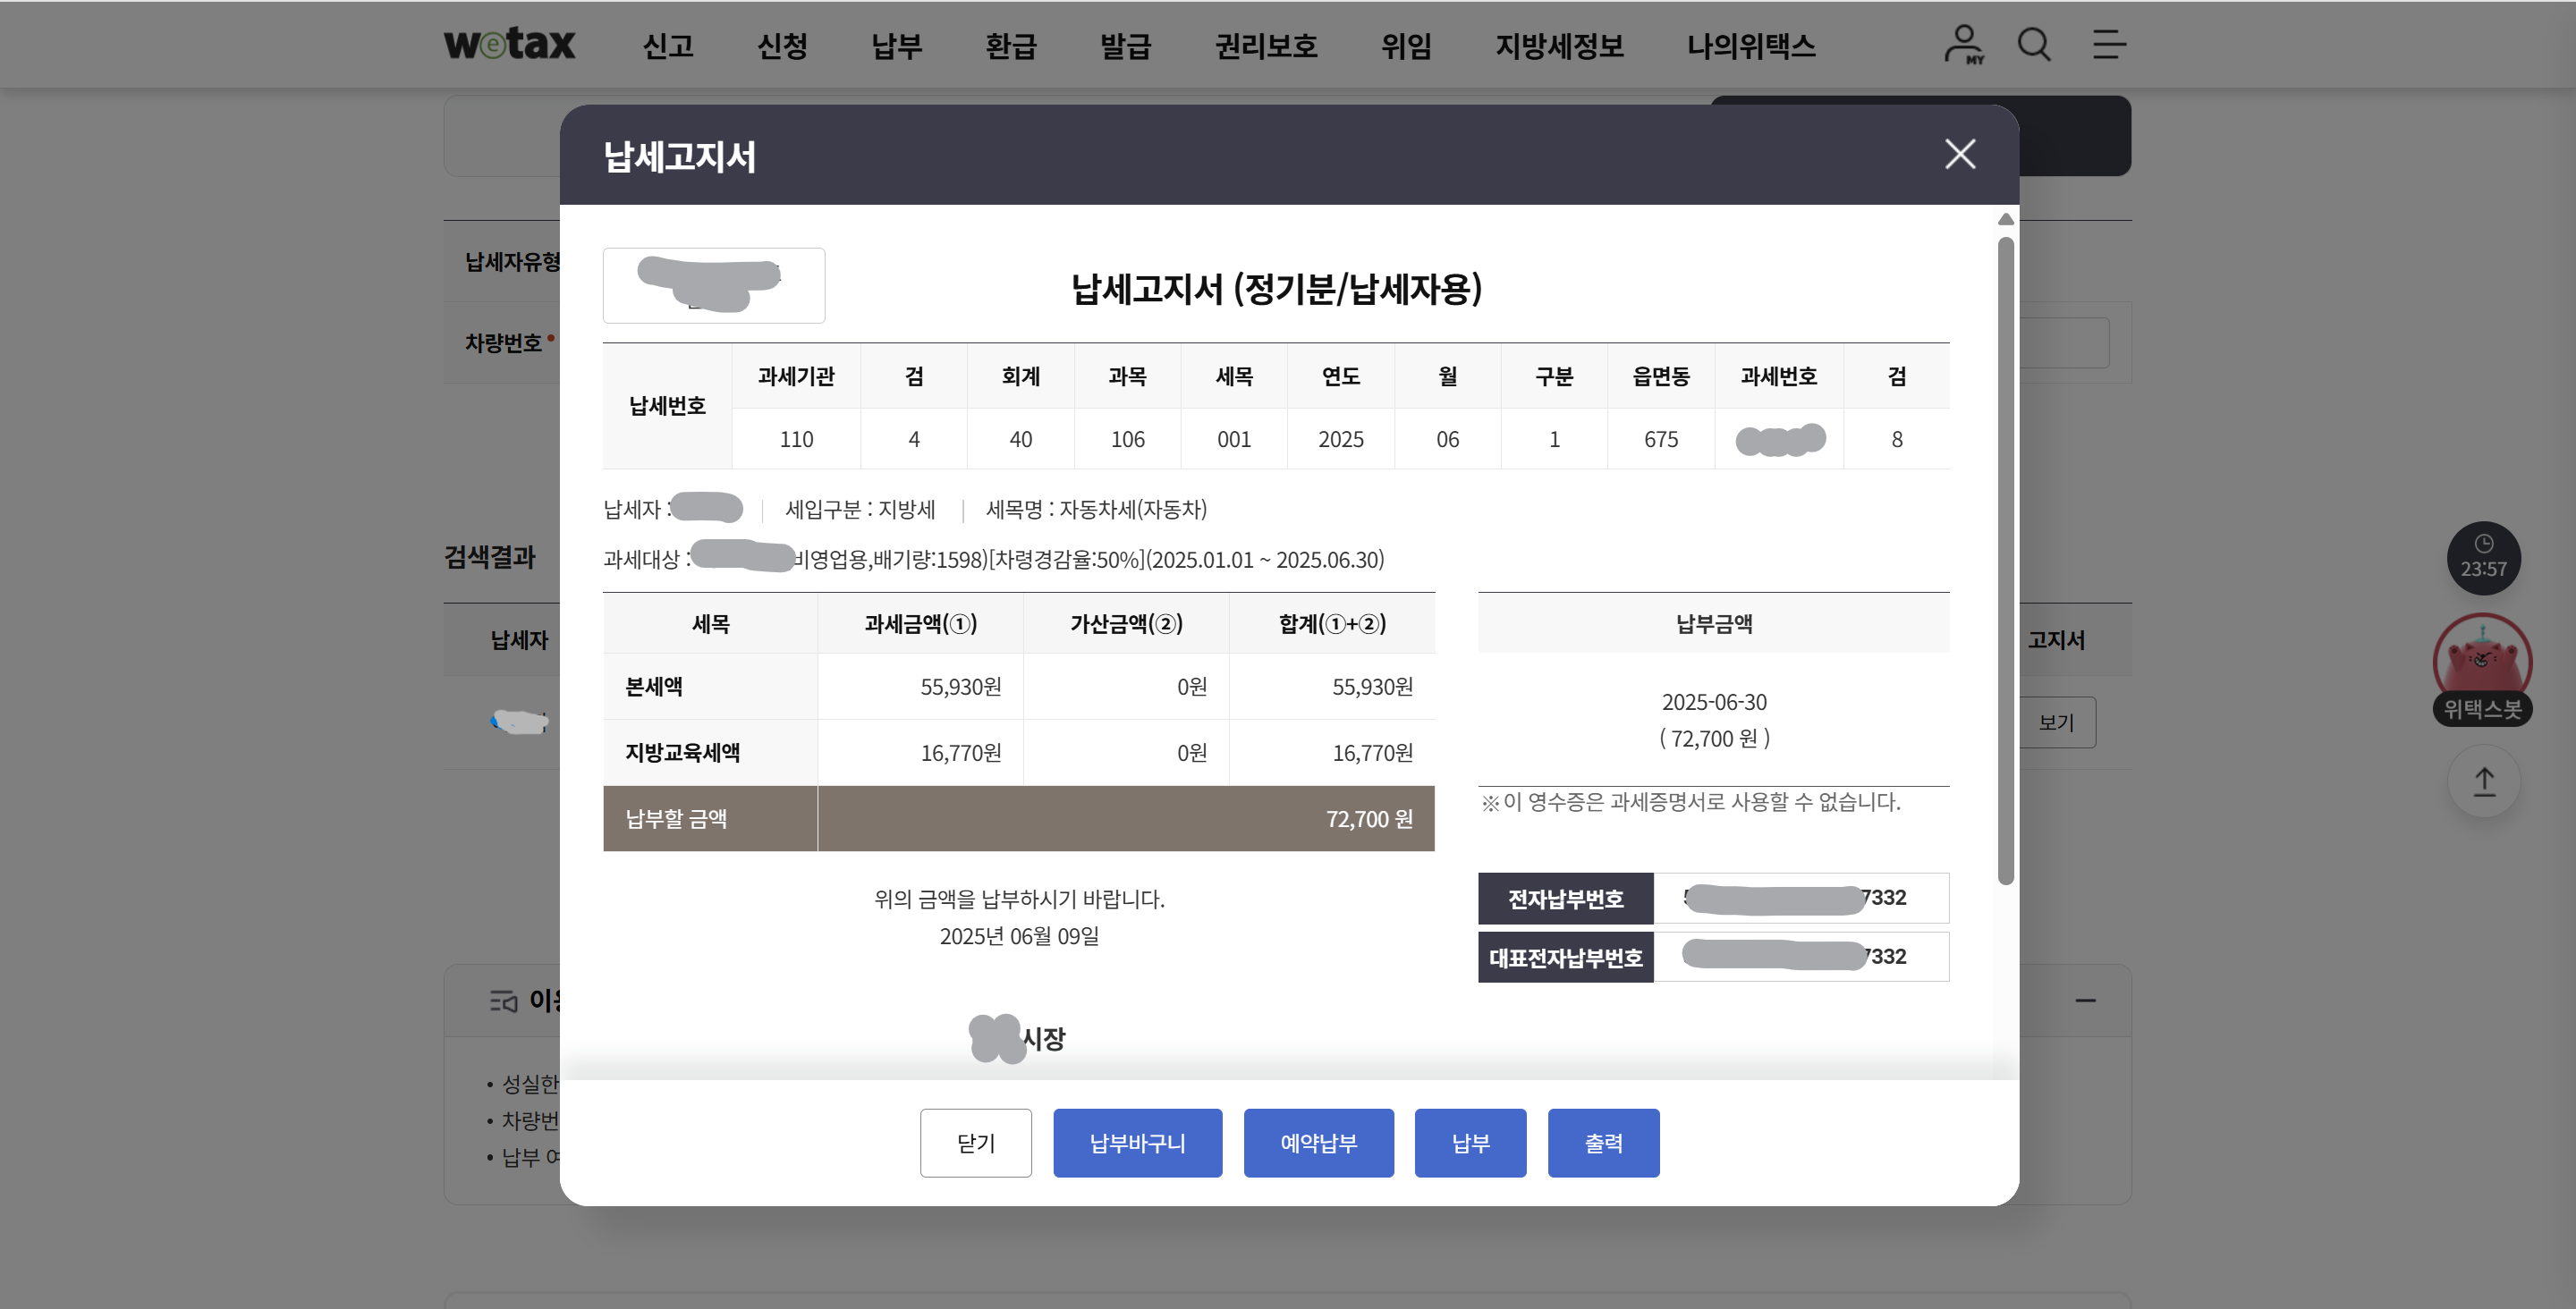Click the list icon beside the collapsed section
The image size is (2576, 1309).
tap(504, 1000)
